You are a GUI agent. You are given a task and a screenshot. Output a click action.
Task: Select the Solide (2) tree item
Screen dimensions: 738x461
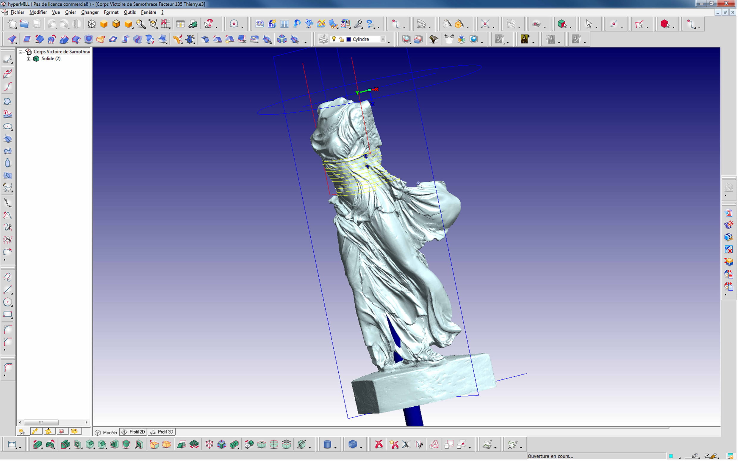click(x=51, y=59)
